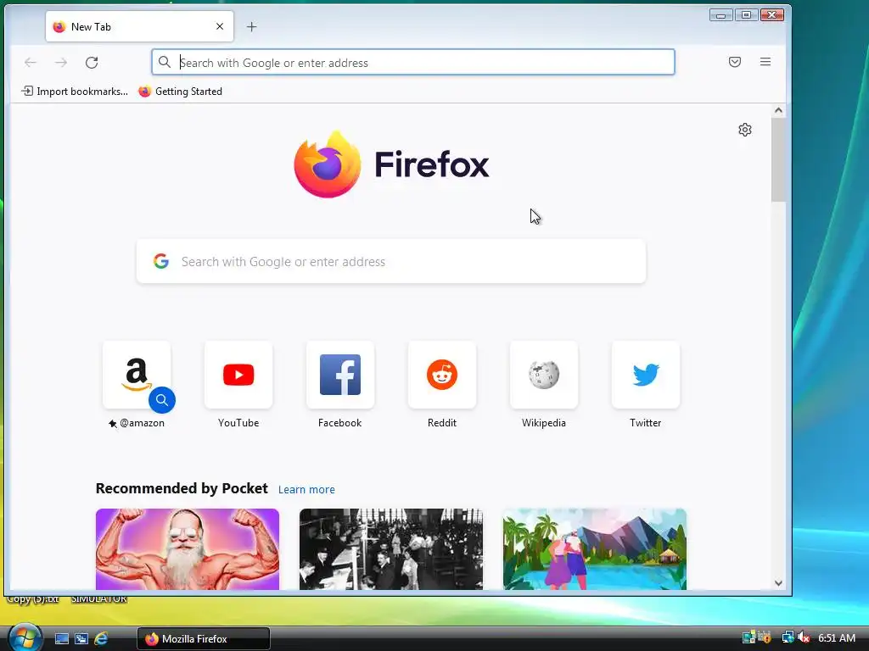869x651 pixels.
Task: Click the vertical scrollbar thumb
Action: coord(778,160)
